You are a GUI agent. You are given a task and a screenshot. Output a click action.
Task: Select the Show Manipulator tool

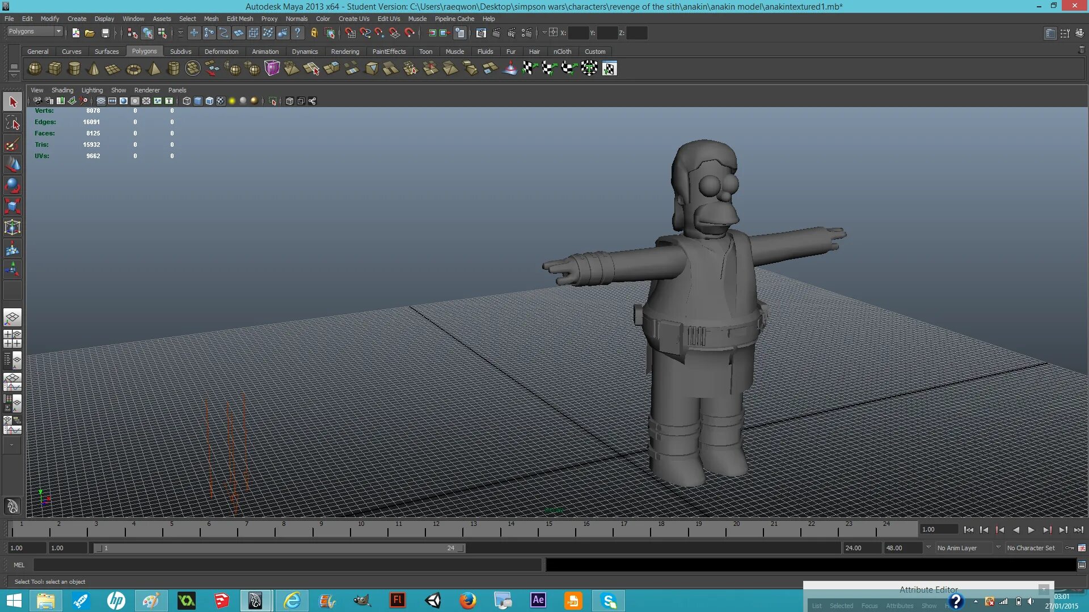pos(12,269)
